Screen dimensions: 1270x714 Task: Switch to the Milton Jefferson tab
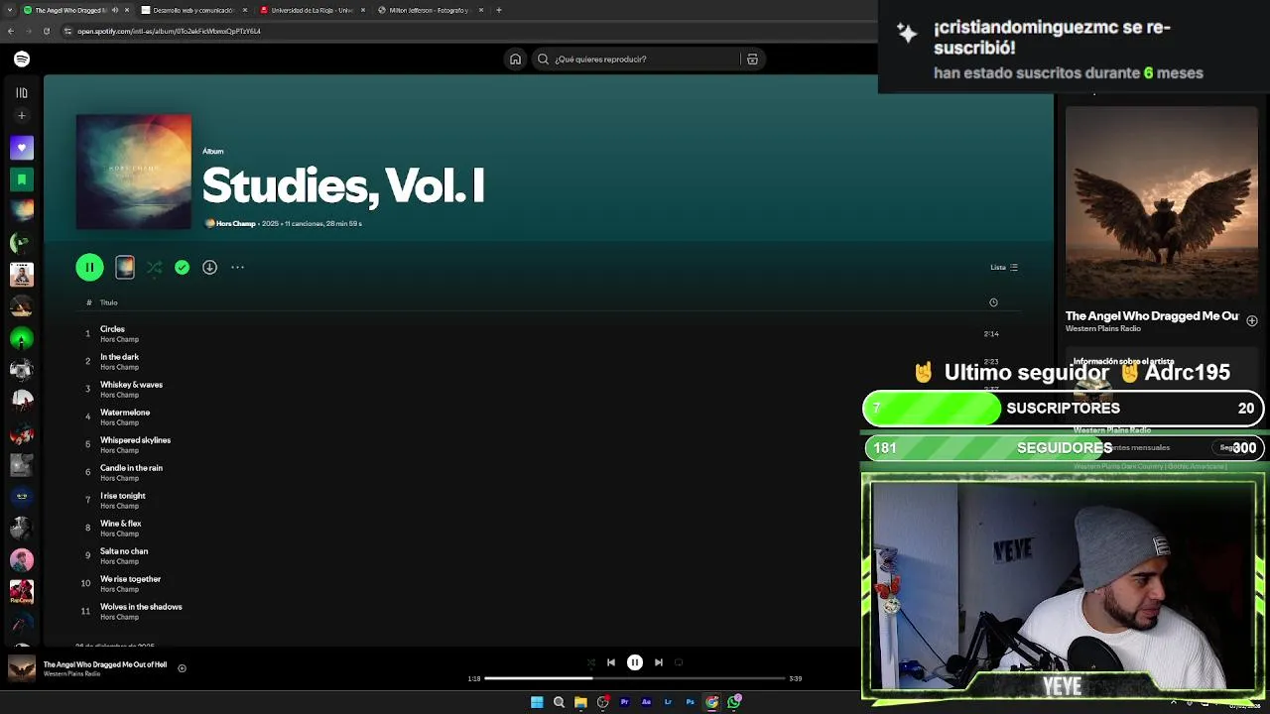(x=430, y=10)
